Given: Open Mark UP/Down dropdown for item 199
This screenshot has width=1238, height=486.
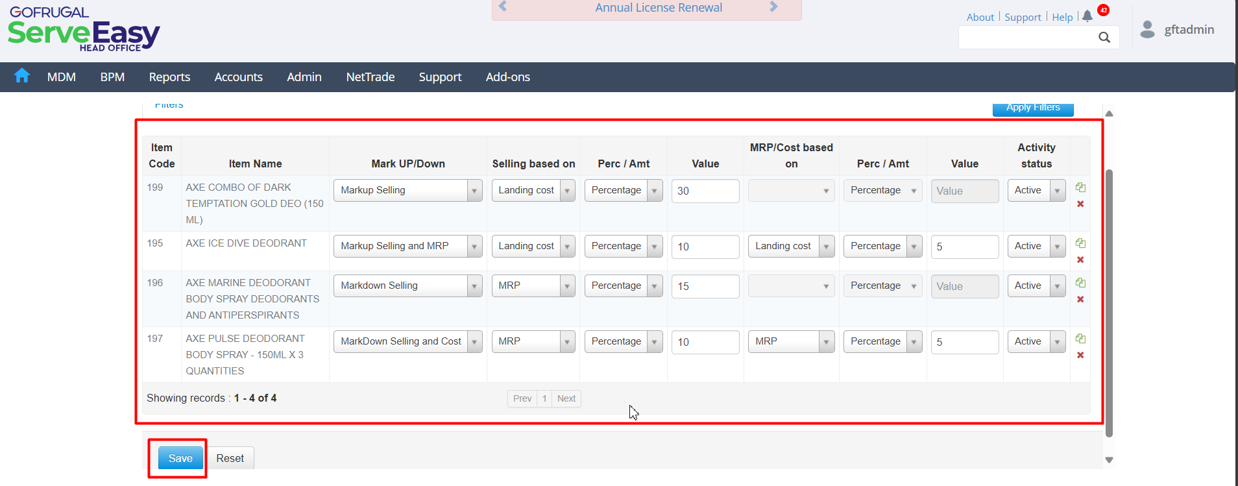Looking at the screenshot, I should [407, 190].
